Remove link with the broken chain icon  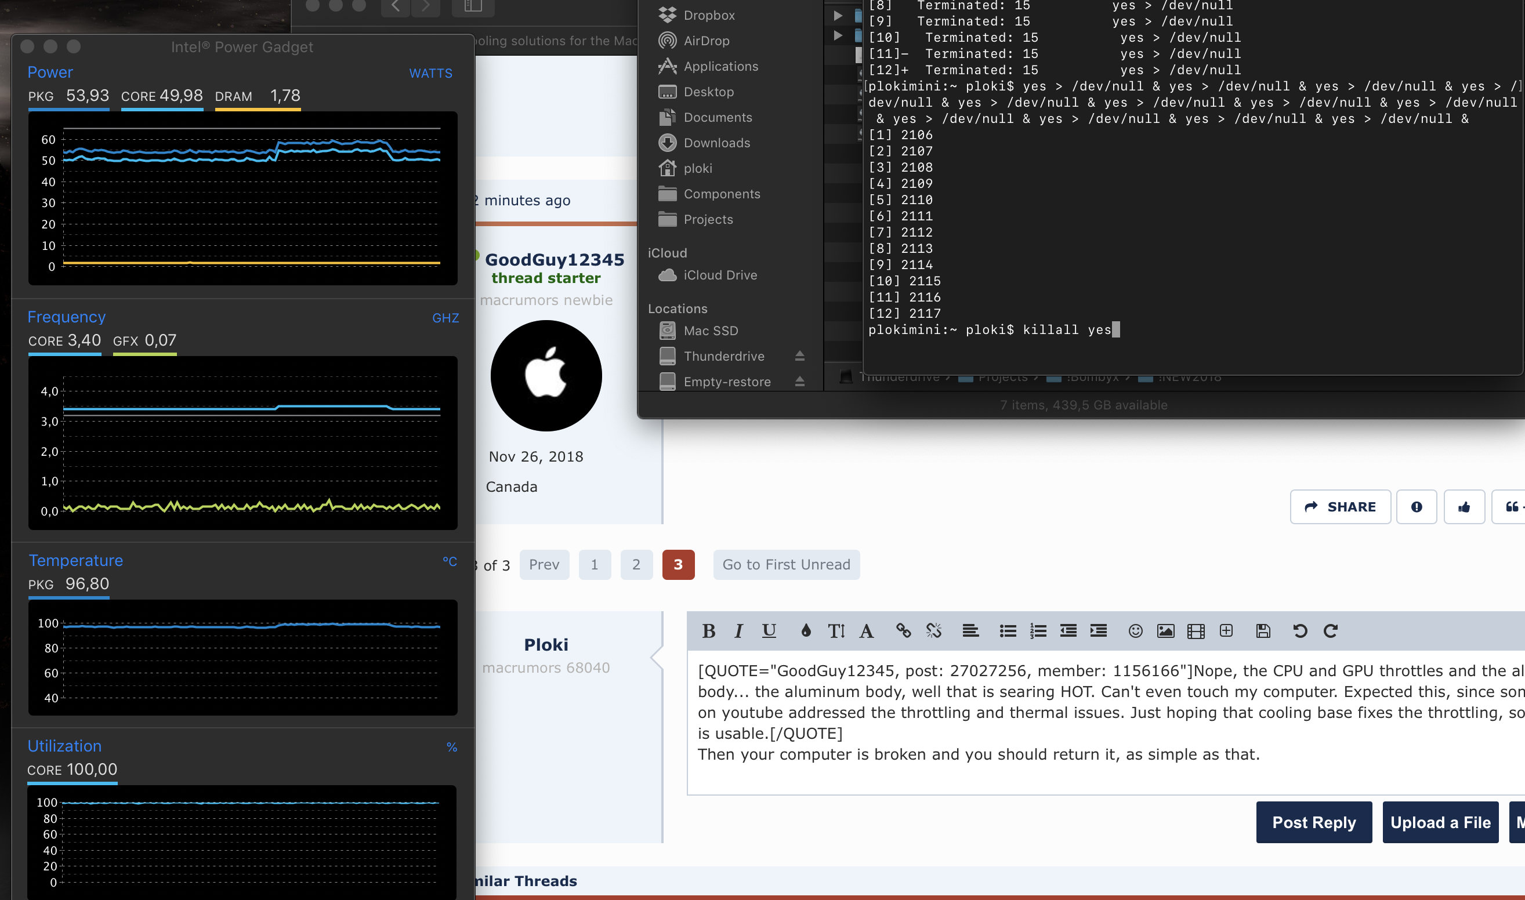coord(933,631)
